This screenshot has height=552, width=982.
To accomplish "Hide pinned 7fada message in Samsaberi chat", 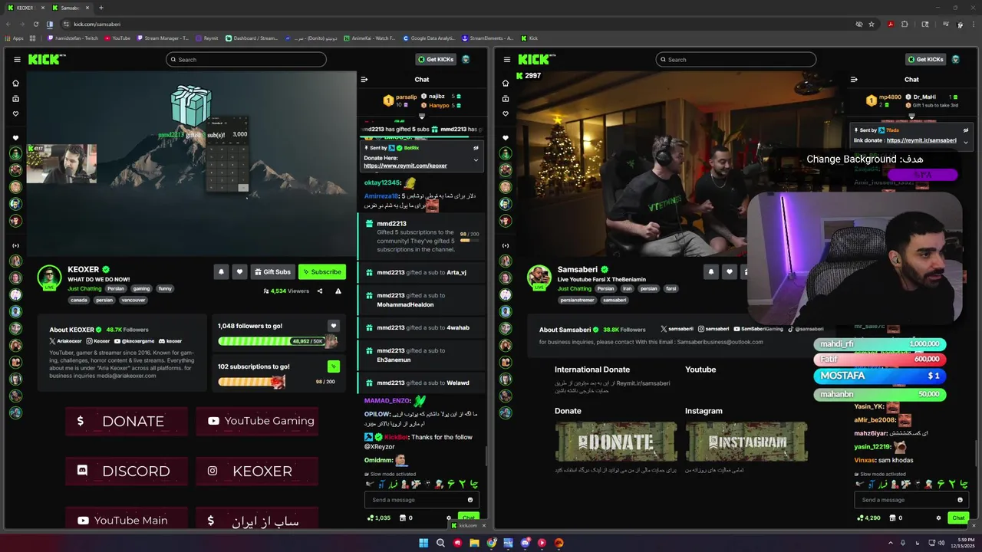I will pos(966,130).
